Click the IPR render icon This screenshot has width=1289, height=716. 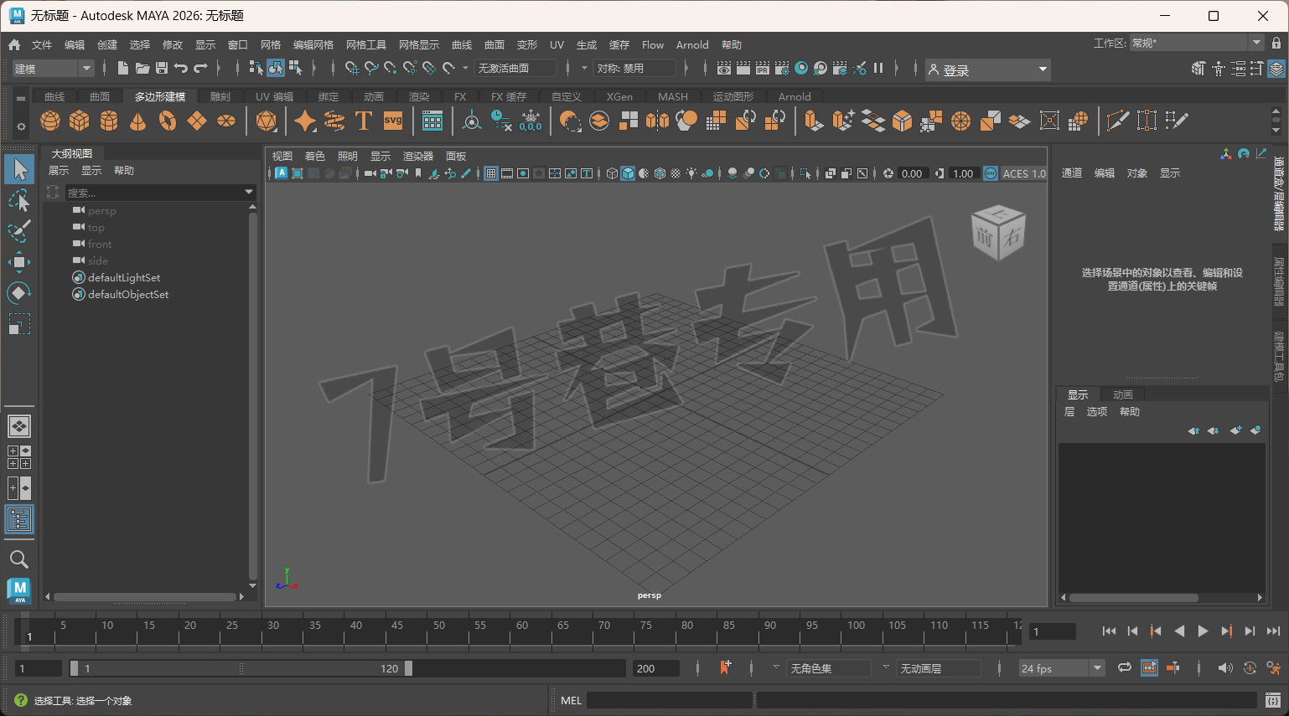763,68
